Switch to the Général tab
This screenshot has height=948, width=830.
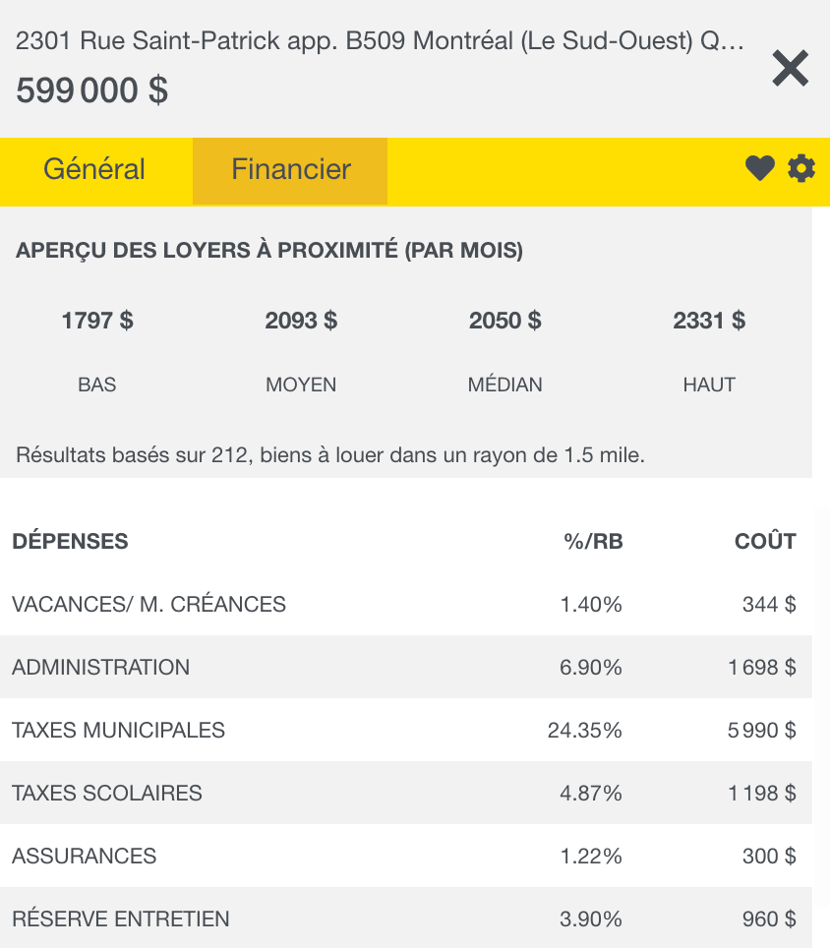tap(94, 169)
